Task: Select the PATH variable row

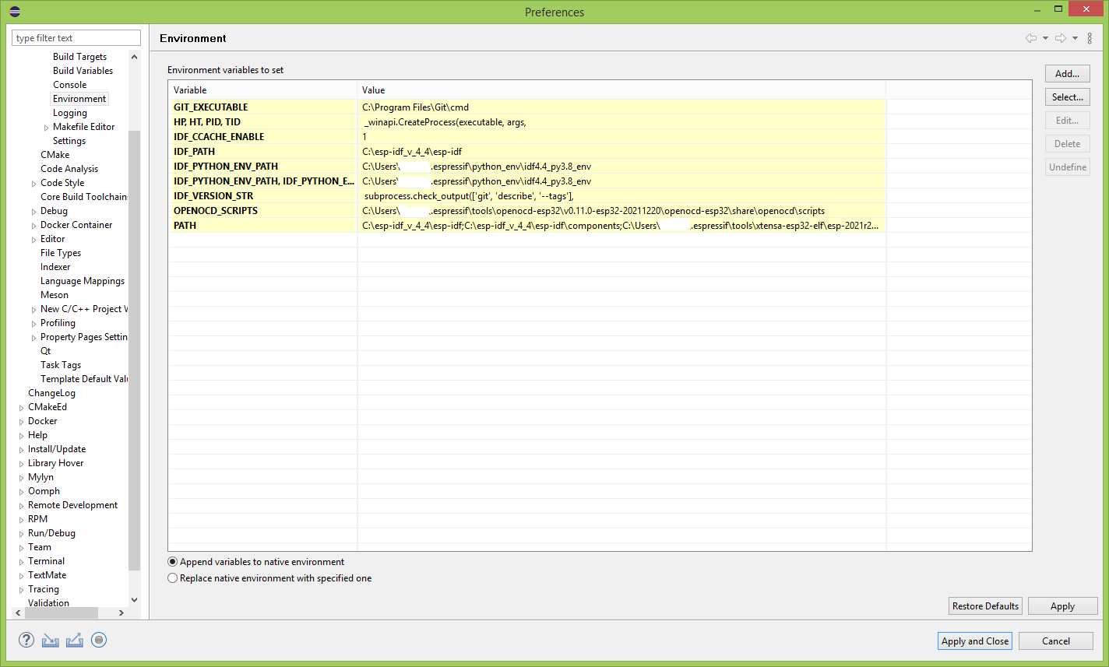Action: pos(527,225)
